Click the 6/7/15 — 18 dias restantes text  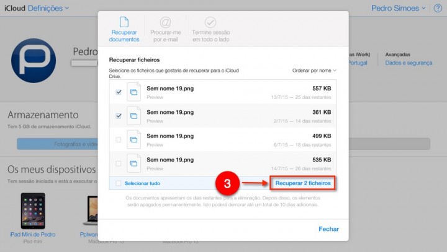tap(302, 145)
